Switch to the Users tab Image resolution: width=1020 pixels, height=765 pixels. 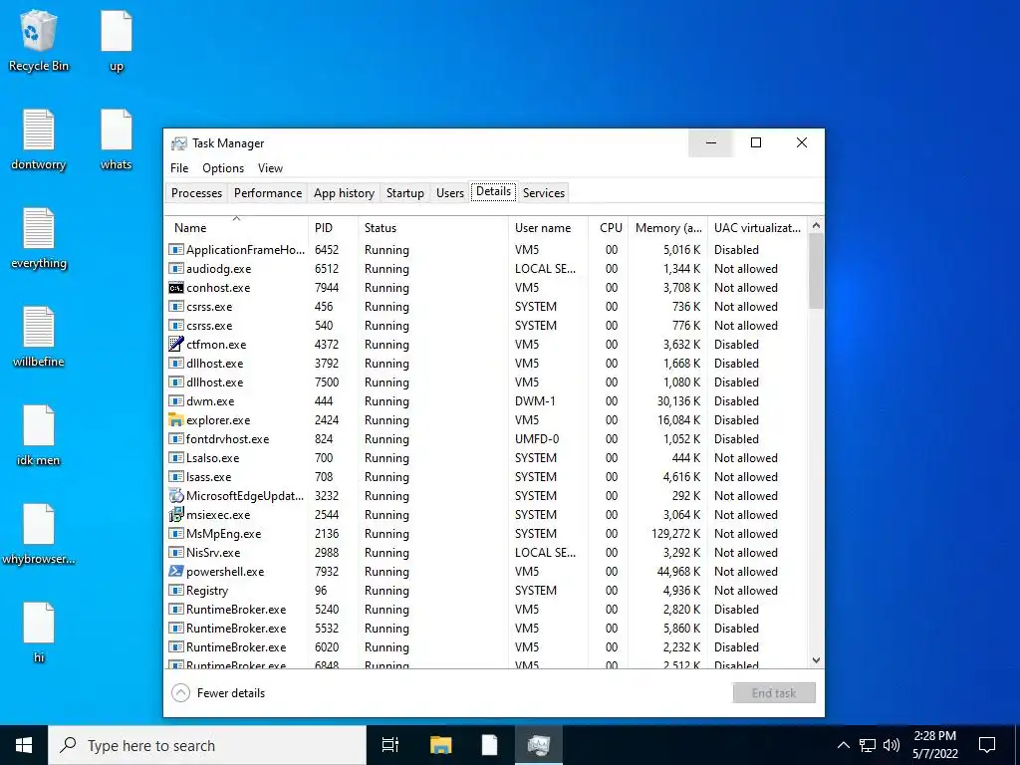click(x=450, y=193)
